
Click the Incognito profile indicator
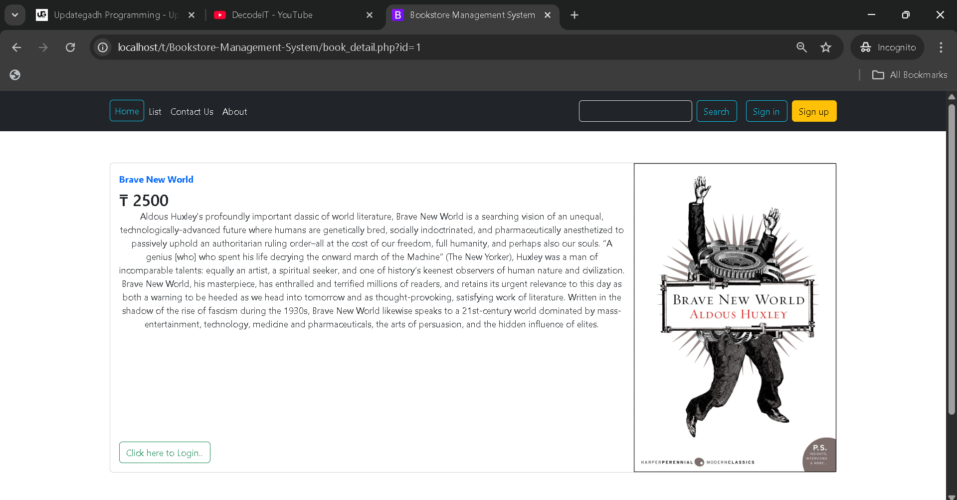point(888,47)
